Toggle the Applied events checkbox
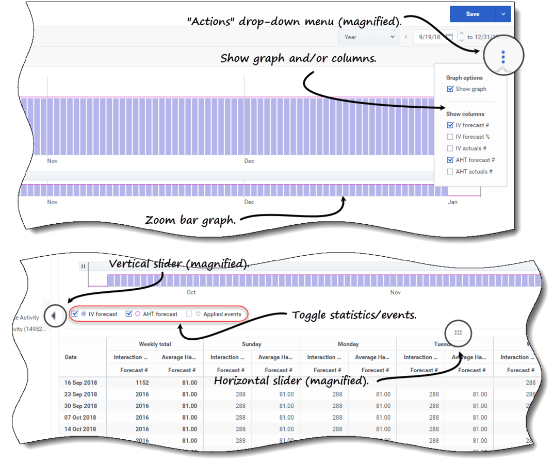The width and height of the screenshot is (554, 464). (189, 314)
